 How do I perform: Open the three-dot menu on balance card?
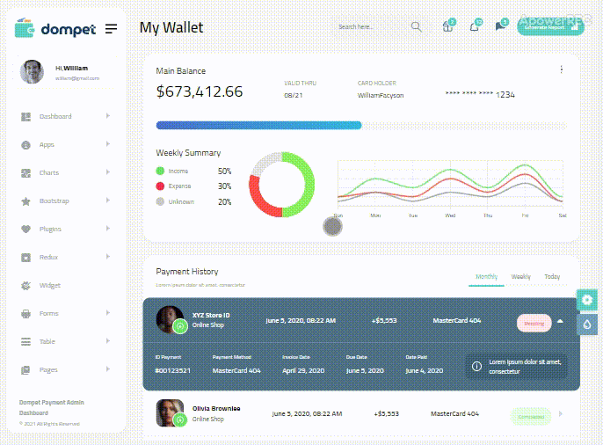point(562,69)
